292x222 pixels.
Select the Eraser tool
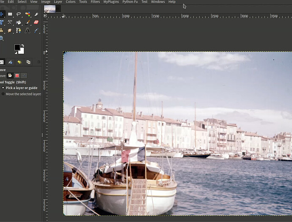(x=36, y=22)
